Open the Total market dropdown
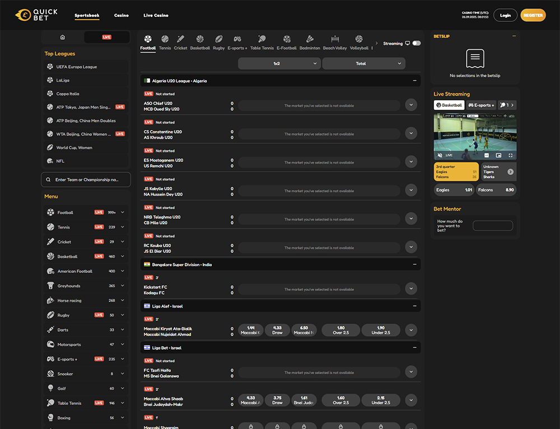The height and width of the screenshot is (429, 560). (363, 64)
